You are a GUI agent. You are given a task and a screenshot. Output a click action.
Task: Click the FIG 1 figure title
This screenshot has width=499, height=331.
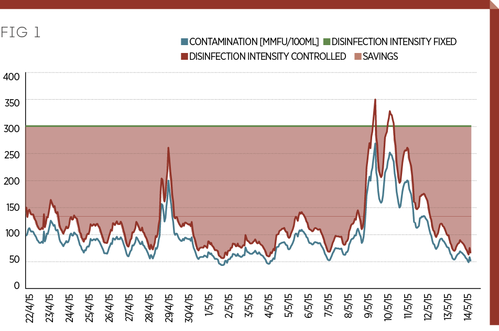pos(20,33)
